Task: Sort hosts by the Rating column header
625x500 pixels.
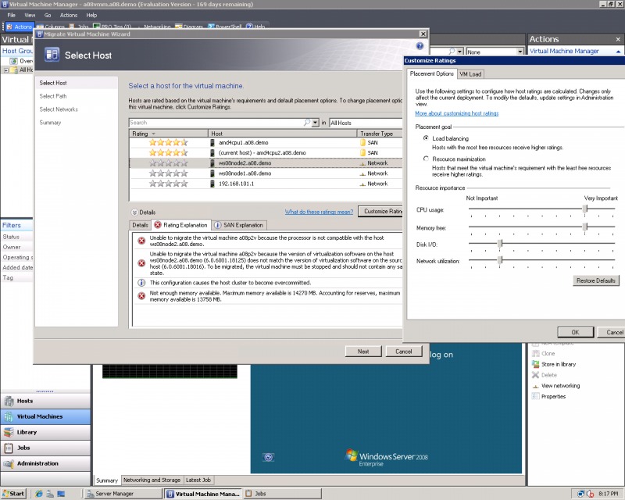Action: point(169,134)
